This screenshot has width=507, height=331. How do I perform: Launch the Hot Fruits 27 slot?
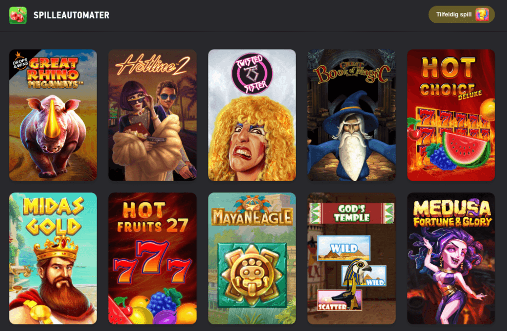152,258
